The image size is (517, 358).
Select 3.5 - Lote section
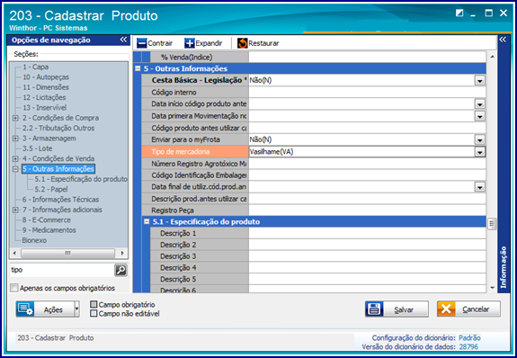37,148
